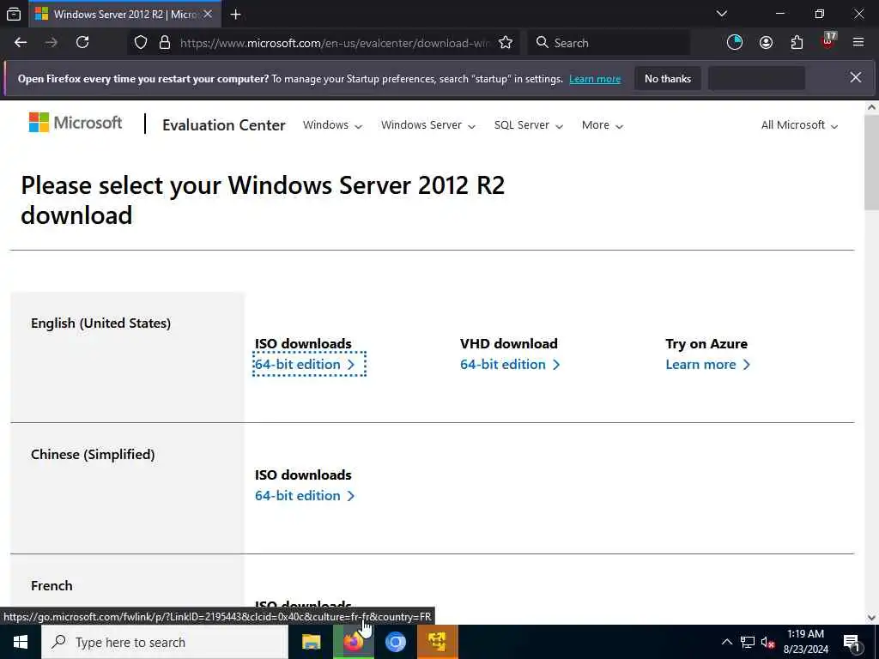
Task: Open the notification center icon
Action: coord(852,643)
